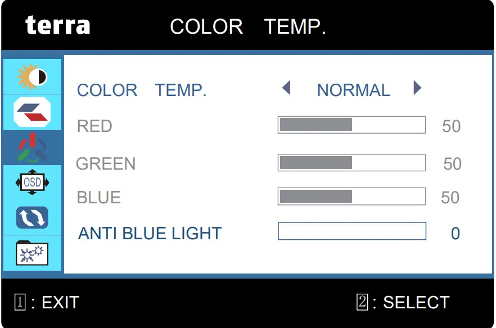Click the SELECT label
Viewport: 496px width, 328px height.
tap(416, 302)
